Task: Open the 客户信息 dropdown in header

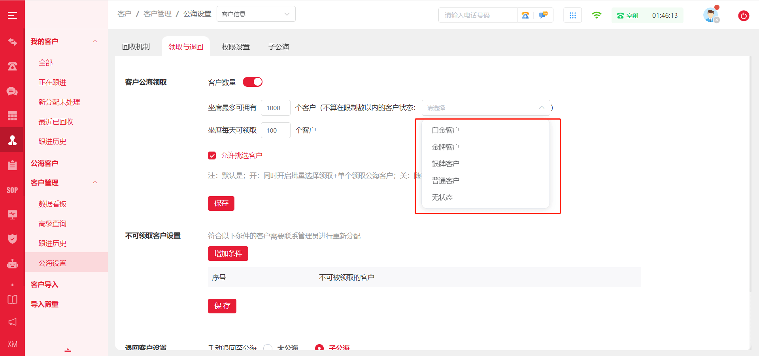Action: 256,14
